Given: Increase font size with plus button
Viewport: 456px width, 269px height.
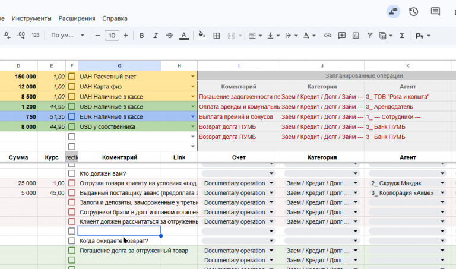Looking at the screenshot, I should click(x=126, y=36).
